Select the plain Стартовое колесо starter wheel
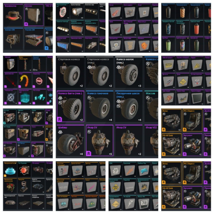This screenshot has width=214, height=214. coord(70,72)
